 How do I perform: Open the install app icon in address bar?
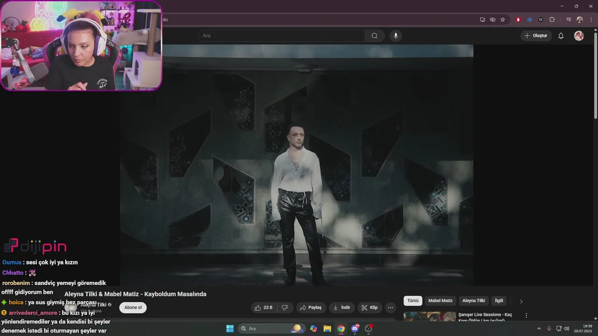pyautogui.click(x=483, y=20)
